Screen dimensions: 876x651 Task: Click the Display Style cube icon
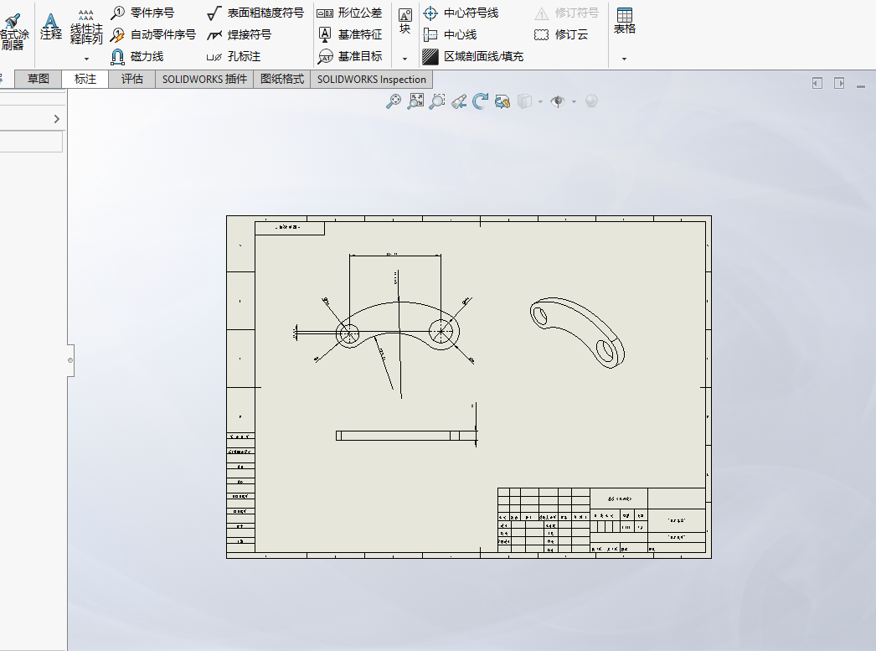pos(524,101)
